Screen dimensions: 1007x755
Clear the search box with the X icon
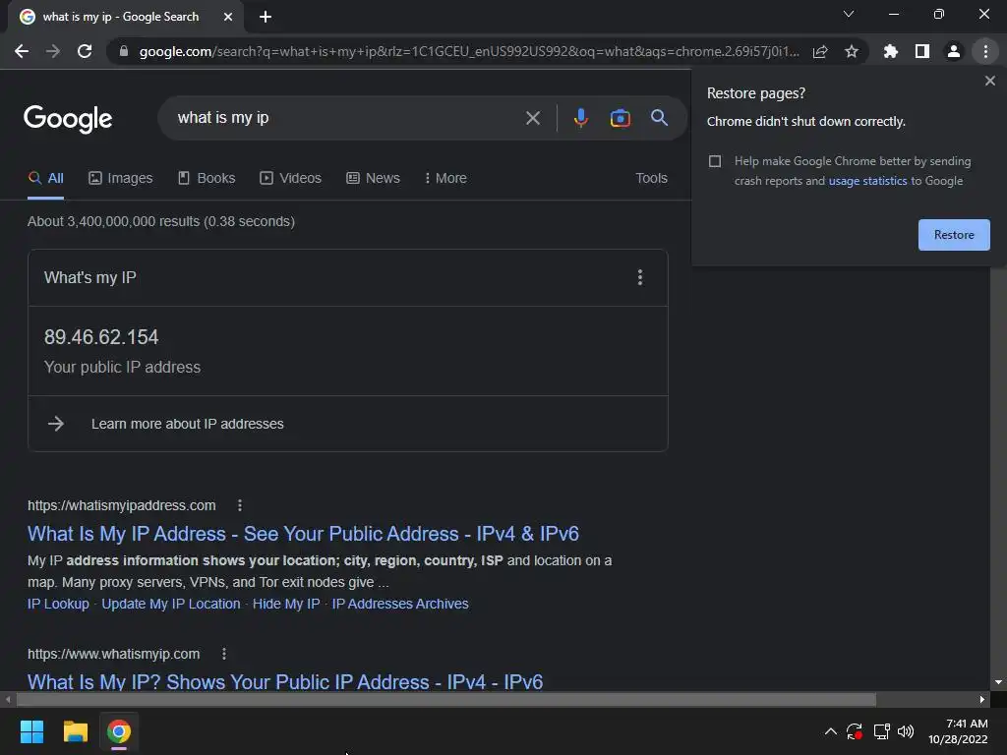(533, 118)
